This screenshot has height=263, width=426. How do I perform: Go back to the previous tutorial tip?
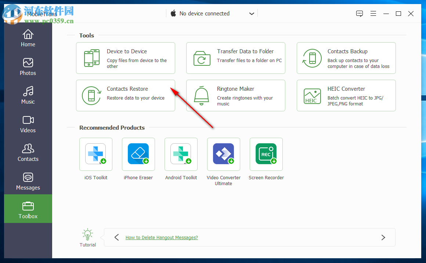[116, 237]
